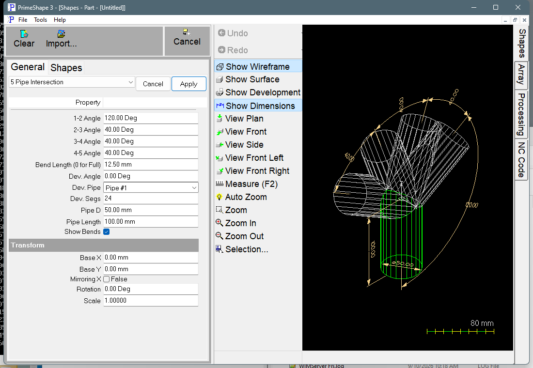Click the Base X field
The image size is (533, 368).
click(151, 257)
